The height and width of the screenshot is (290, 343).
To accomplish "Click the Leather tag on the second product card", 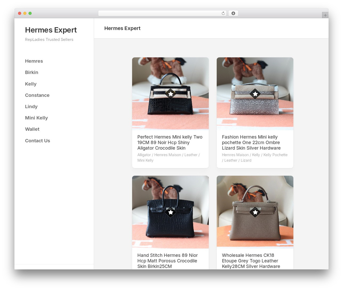I will (231, 160).
